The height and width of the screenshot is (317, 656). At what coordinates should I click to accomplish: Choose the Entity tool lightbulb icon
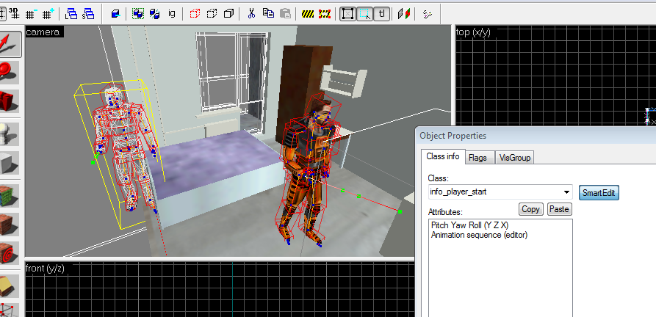pos(10,132)
